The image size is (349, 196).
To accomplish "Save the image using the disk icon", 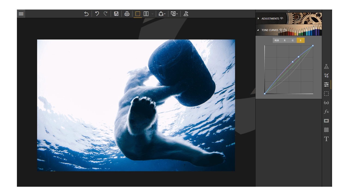I will pos(116,14).
